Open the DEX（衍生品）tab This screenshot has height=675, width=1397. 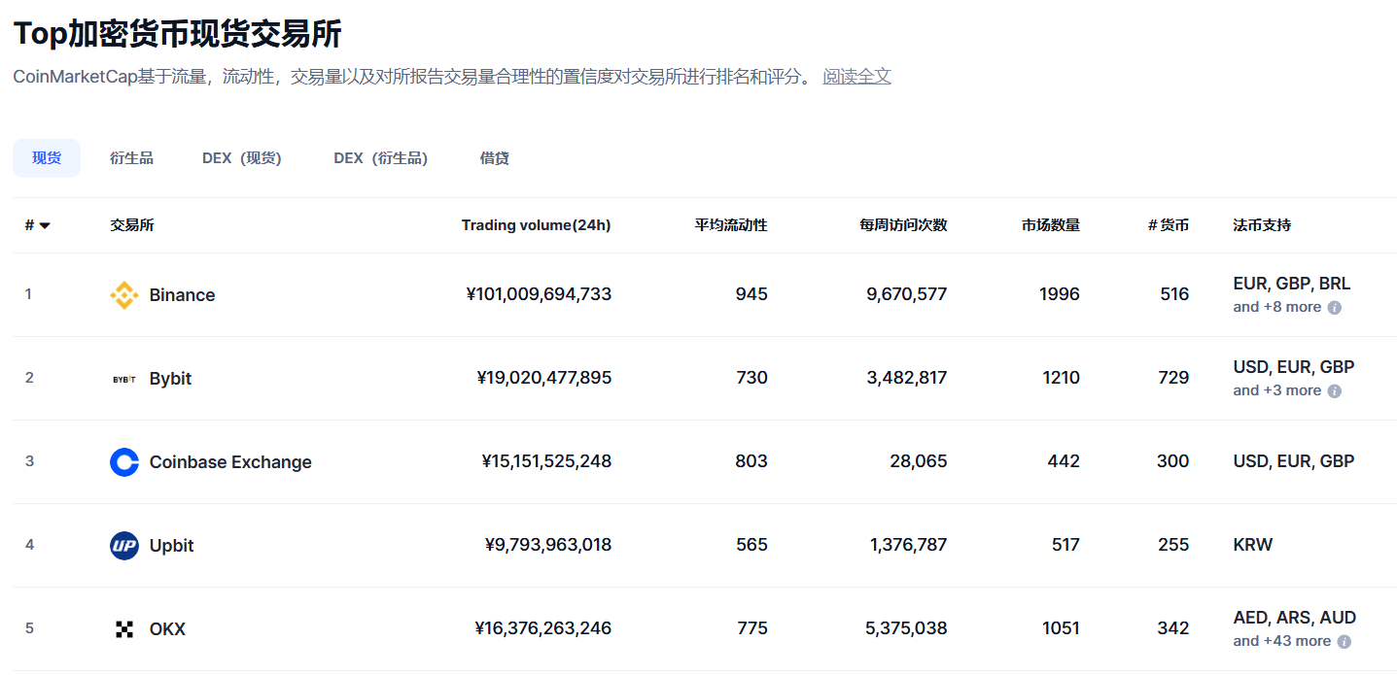click(x=381, y=158)
